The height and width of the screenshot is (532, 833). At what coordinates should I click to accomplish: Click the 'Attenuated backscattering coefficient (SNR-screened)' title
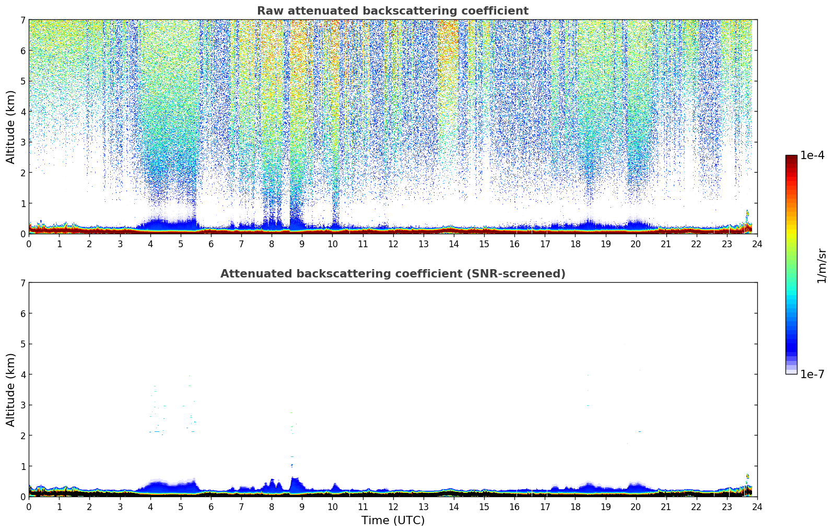click(393, 274)
